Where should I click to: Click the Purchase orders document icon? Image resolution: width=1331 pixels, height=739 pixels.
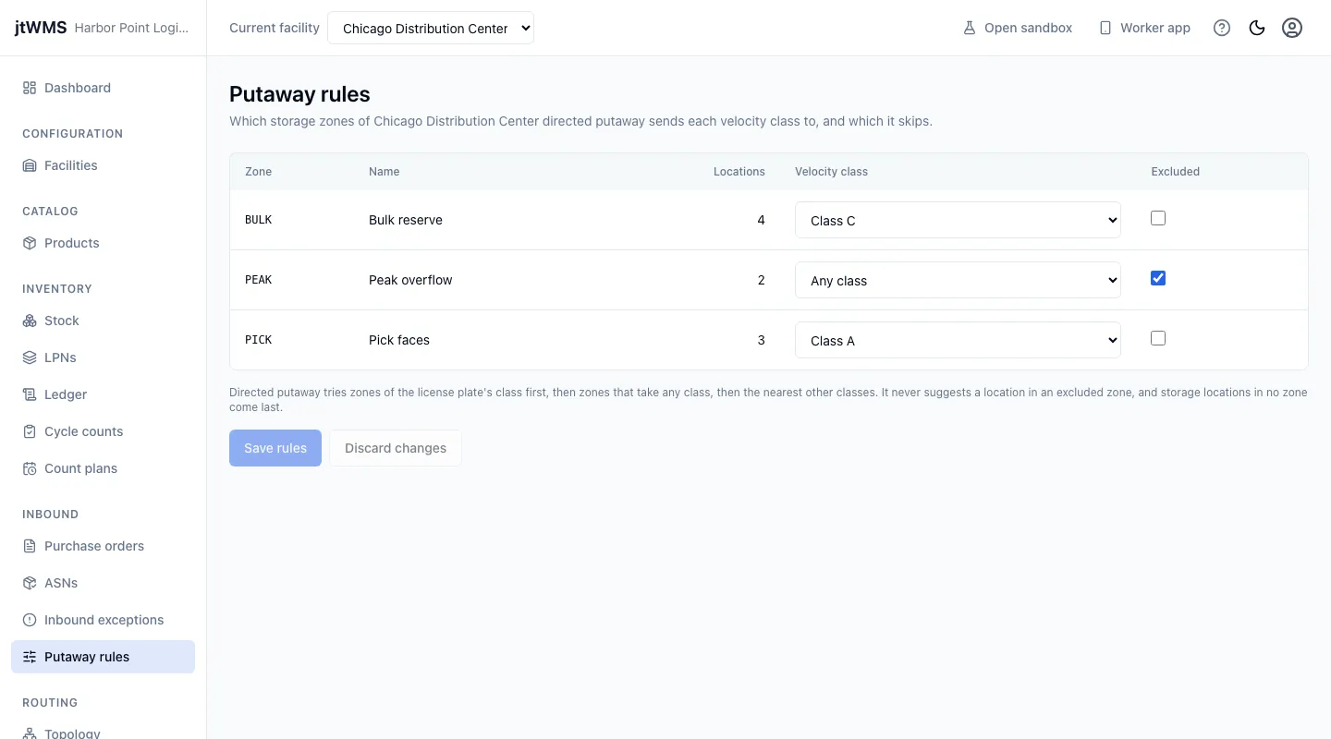[30, 546]
